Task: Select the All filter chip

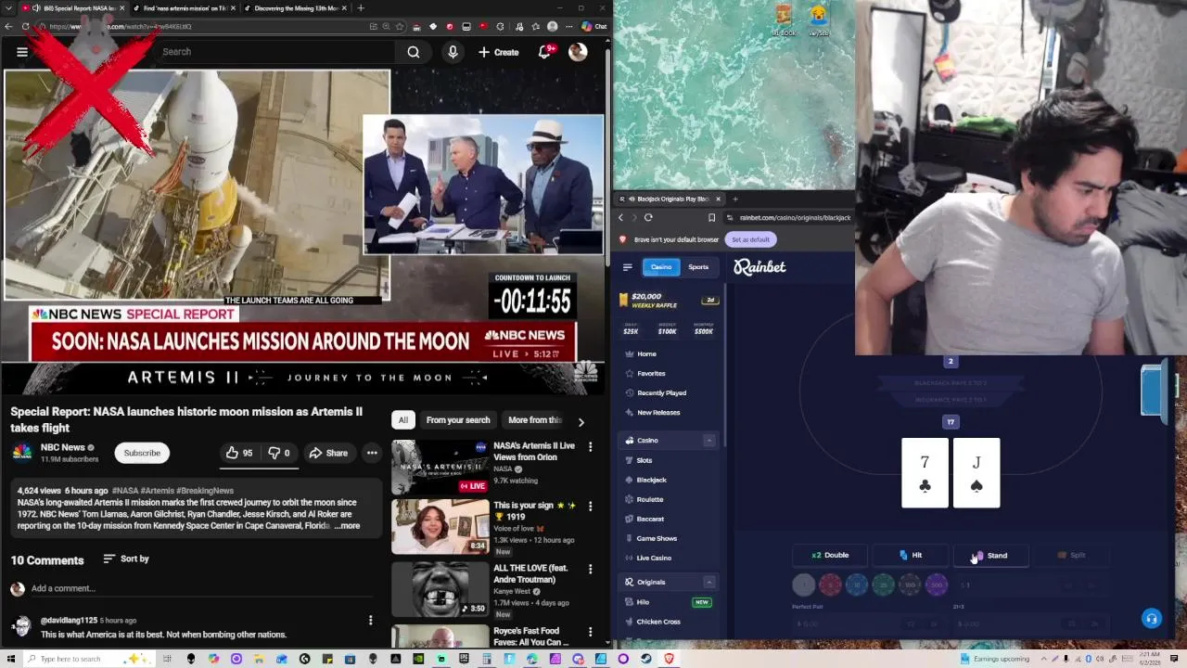Action: pos(403,420)
